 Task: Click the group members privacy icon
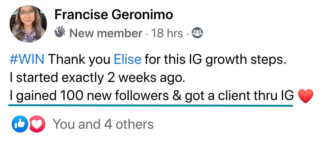197,33
